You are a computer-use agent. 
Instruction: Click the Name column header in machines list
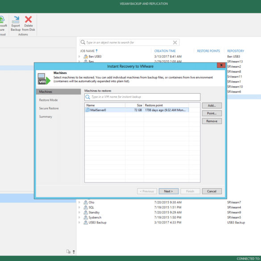click(x=105, y=105)
